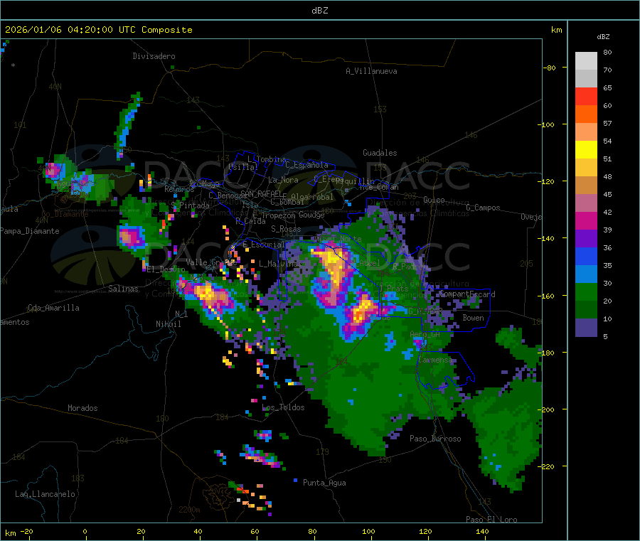Click the 2026/01/06 04:20:00 UTC Composite timestamp

(98, 30)
